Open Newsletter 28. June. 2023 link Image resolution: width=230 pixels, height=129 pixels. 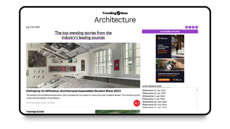(155, 102)
